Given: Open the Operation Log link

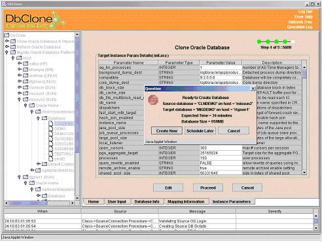Looking at the screenshot, I should 300,27.
